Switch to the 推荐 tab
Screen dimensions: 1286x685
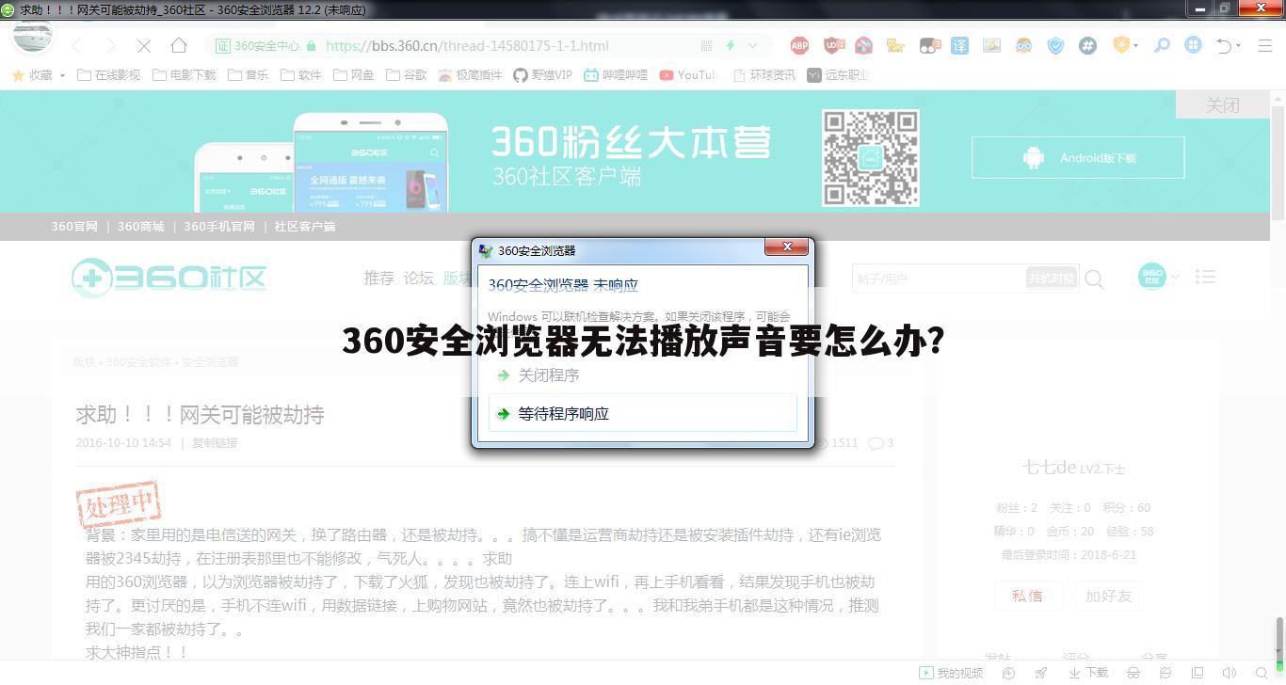pos(379,278)
